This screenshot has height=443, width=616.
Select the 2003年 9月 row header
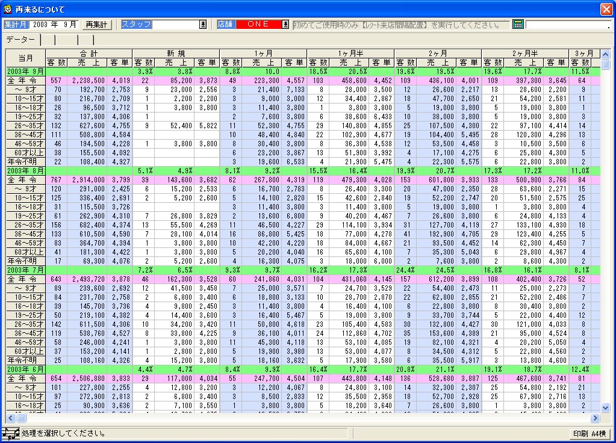pos(25,72)
